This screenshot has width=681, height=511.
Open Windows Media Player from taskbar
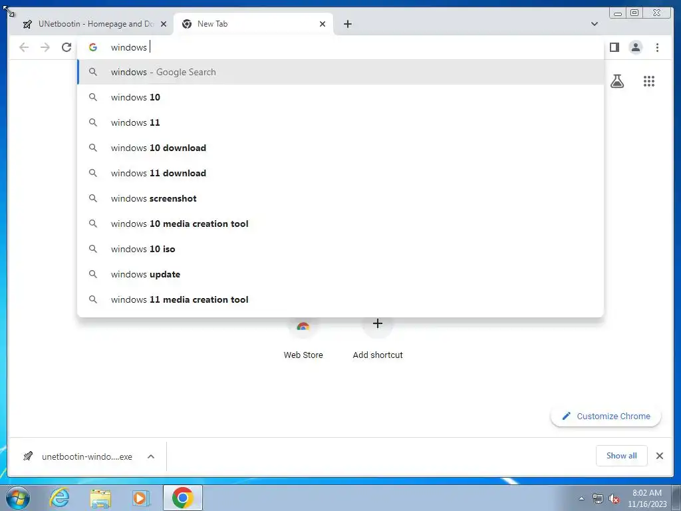pos(140,498)
